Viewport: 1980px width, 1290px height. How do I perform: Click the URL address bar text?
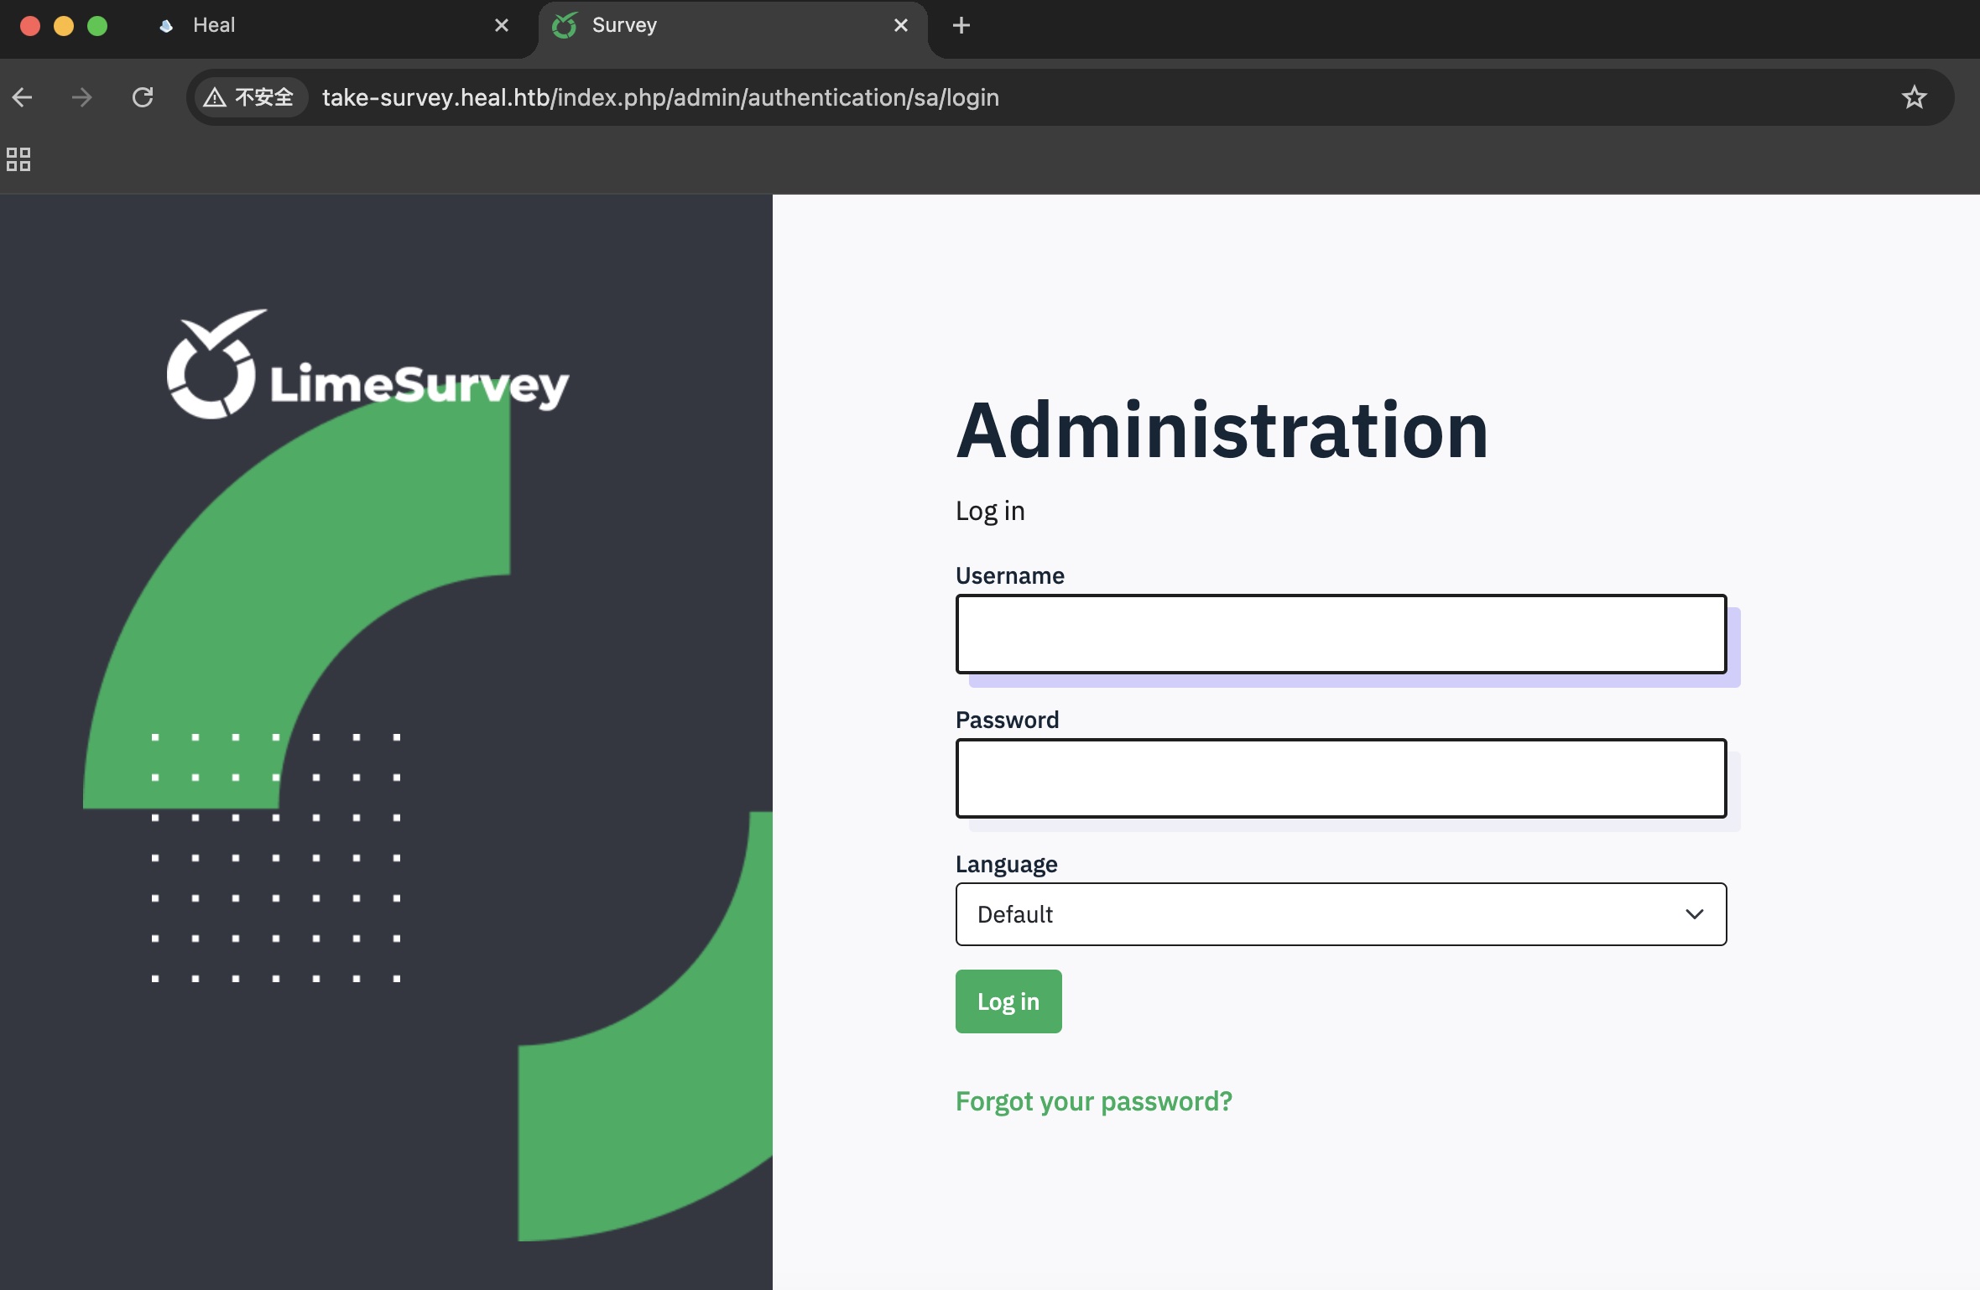[660, 97]
